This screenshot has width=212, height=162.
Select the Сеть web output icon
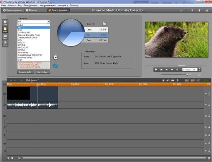[x=5, y=44]
